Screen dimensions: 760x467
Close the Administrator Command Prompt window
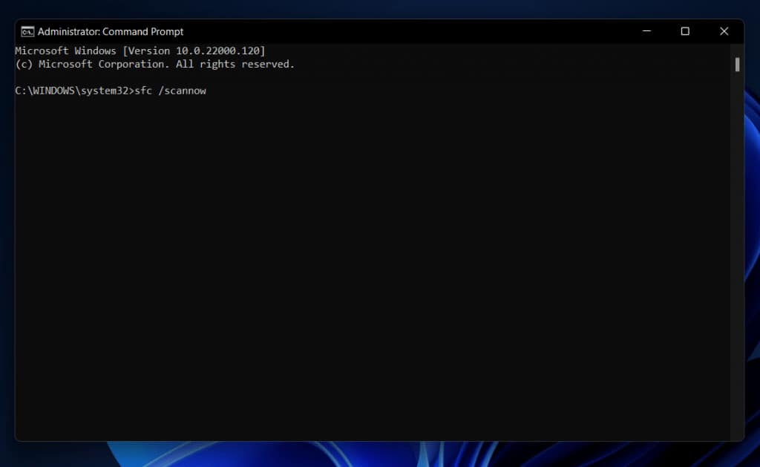click(724, 31)
